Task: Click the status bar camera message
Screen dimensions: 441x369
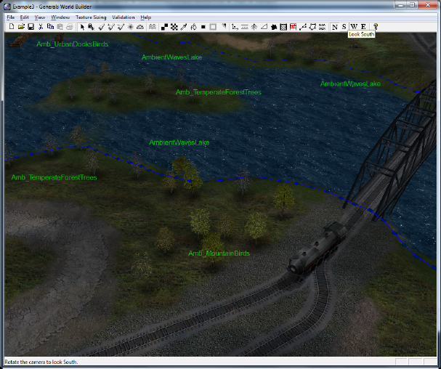Action: tap(41, 362)
